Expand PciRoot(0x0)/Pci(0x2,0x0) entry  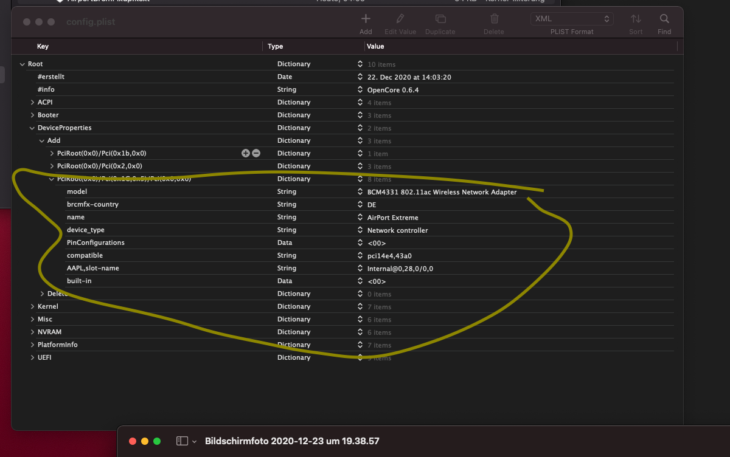coord(52,166)
